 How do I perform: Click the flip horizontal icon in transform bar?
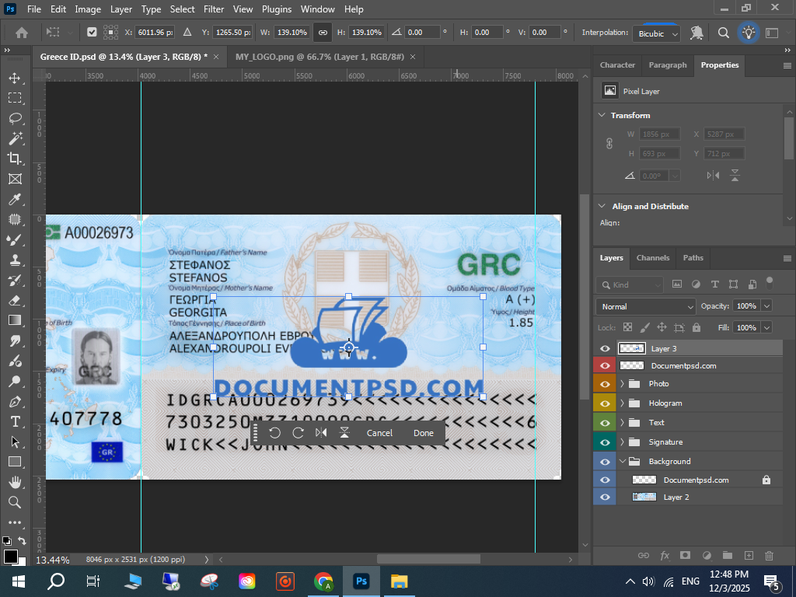pyautogui.click(x=321, y=433)
